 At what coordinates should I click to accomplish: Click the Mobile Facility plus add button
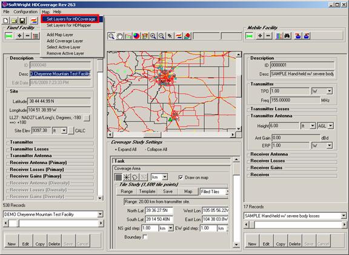click(x=260, y=36)
